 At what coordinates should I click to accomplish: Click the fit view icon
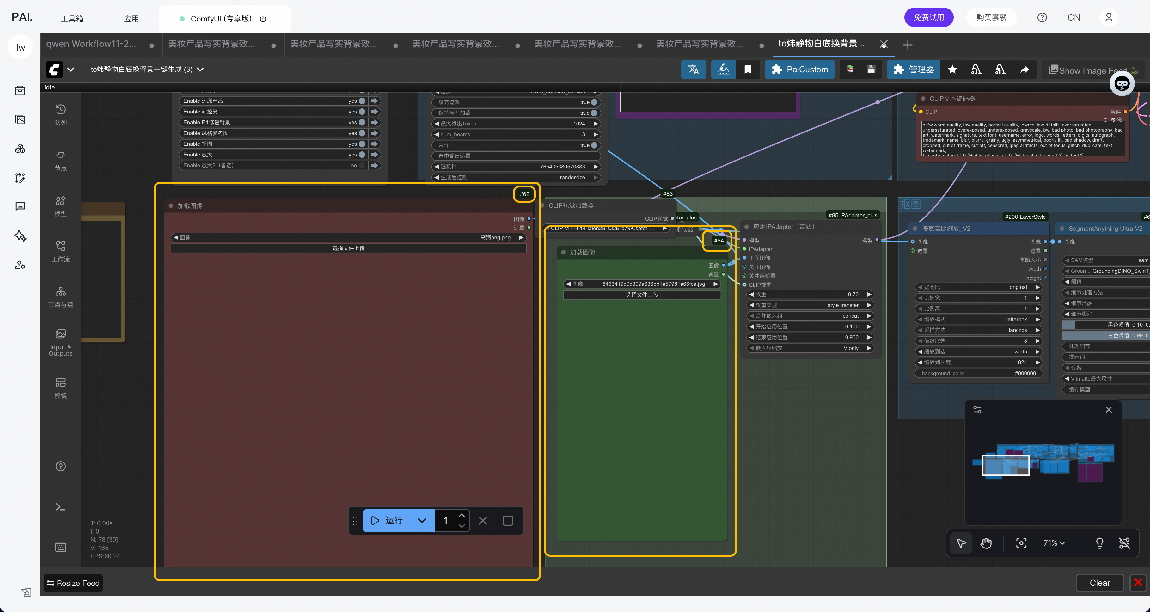pos(1021,543)
